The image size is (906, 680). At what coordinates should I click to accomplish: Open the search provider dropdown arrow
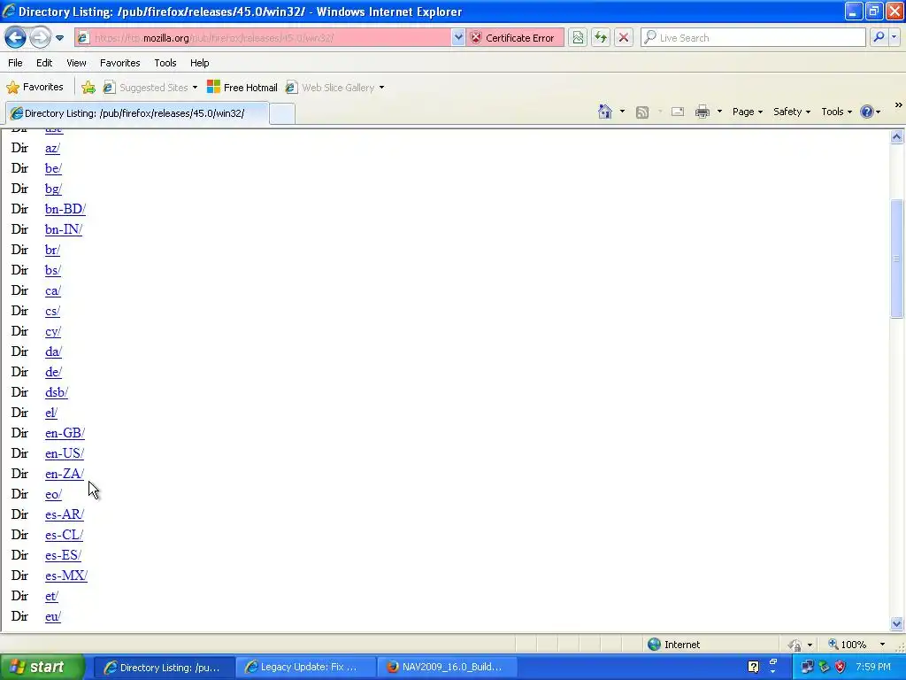[x=894, y=37]
